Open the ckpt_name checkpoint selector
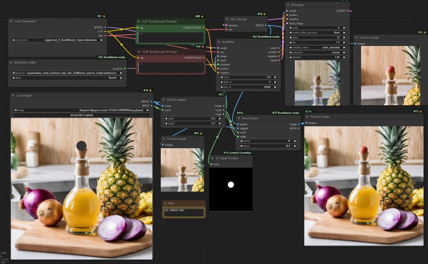Viewport: 428px width, 264px height. [x=57, y=40]
